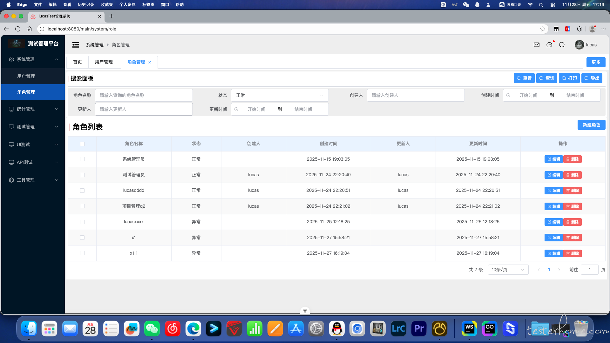Screen dimensions: 610x343
Task: Click the lucas user avatar
Action: [x=579, y=45]
